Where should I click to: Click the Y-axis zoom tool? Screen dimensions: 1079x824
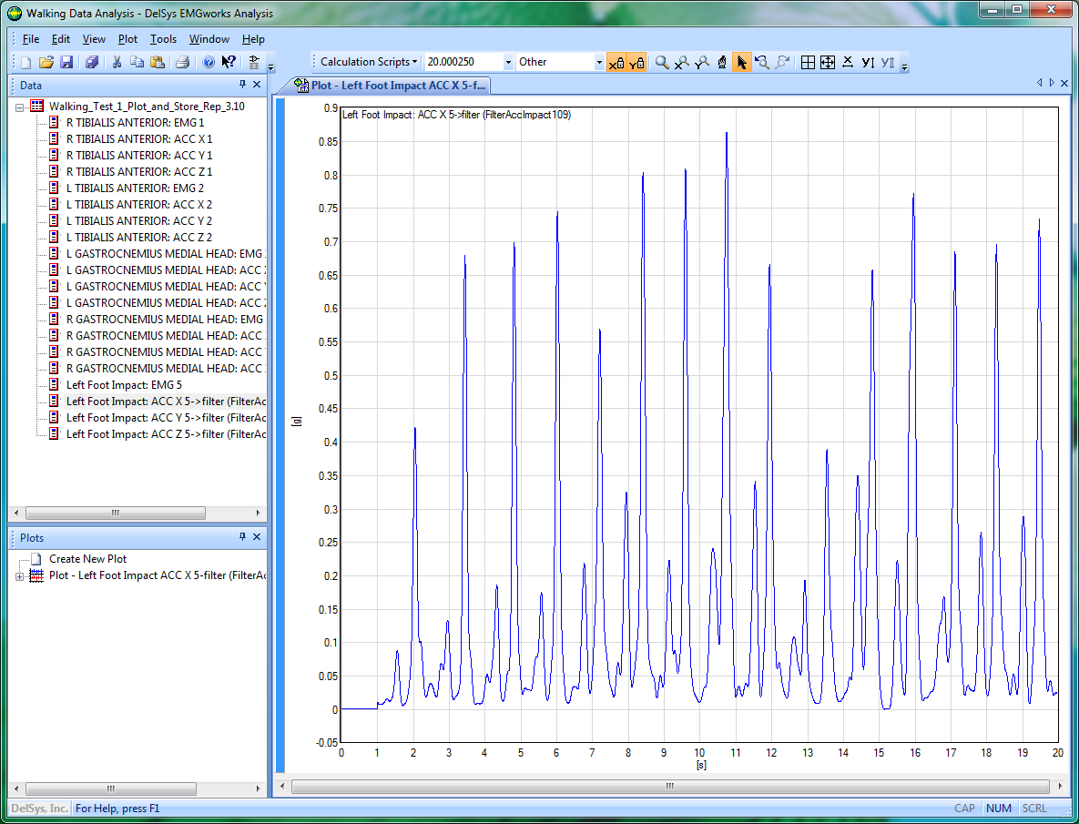pos(702,62)
